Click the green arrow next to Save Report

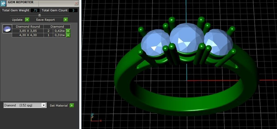pyautogui.click(x=66, y=19)
